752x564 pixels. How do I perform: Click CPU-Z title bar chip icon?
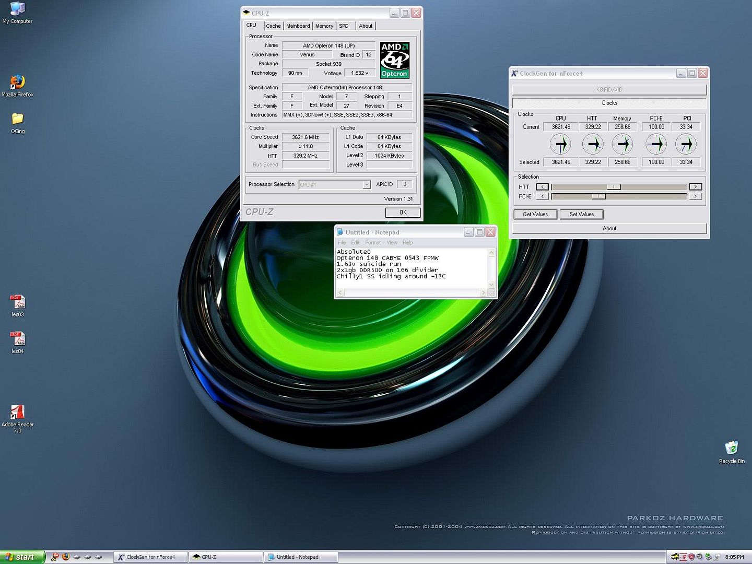tap(246, 13)
